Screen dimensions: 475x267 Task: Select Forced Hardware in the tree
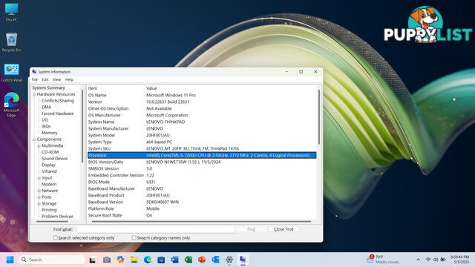pyautogui.click(x=58, y=113)
